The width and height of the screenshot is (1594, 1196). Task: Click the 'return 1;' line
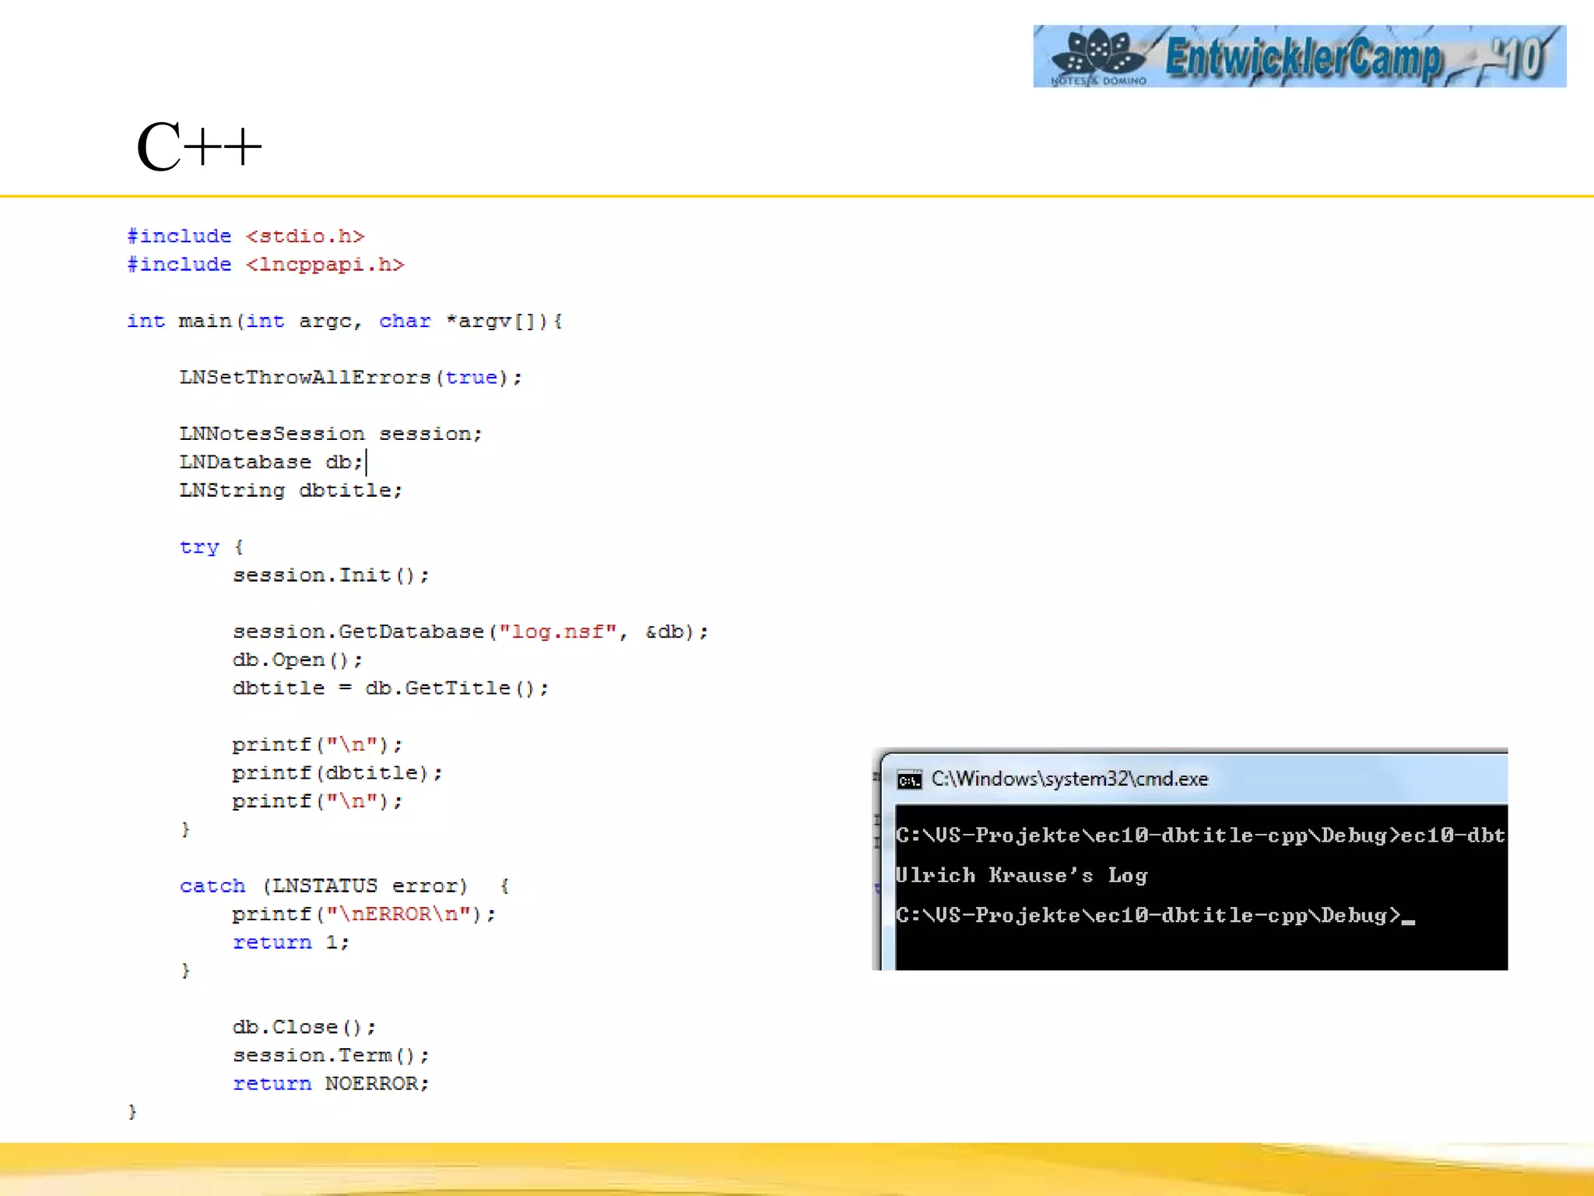291,943
